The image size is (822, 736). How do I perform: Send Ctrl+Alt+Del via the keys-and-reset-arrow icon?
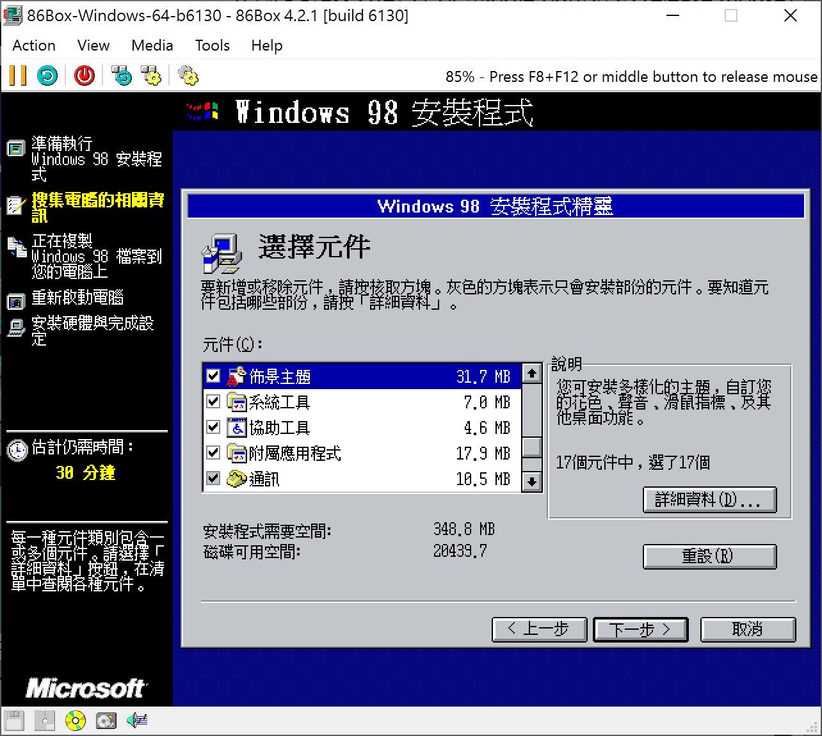click(122, 76)
